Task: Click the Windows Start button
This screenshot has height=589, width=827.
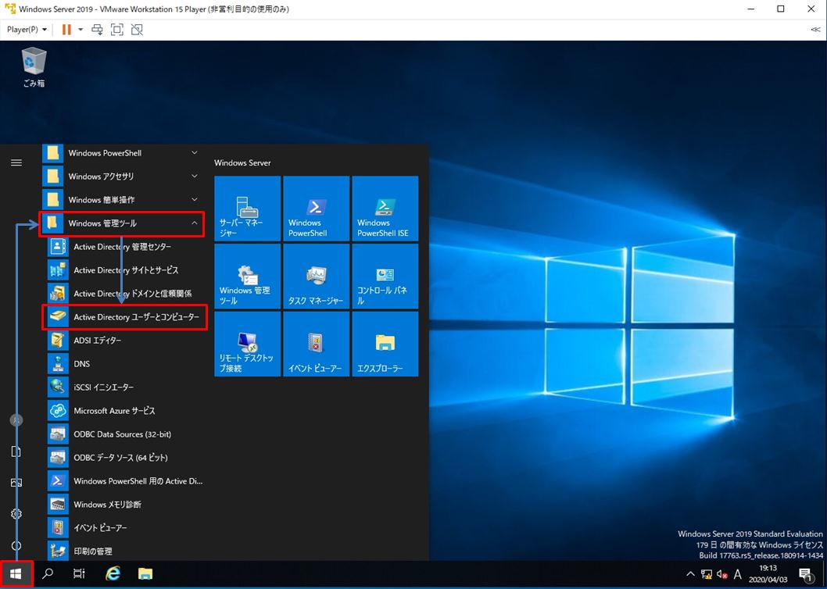Action: click(16, 573)
